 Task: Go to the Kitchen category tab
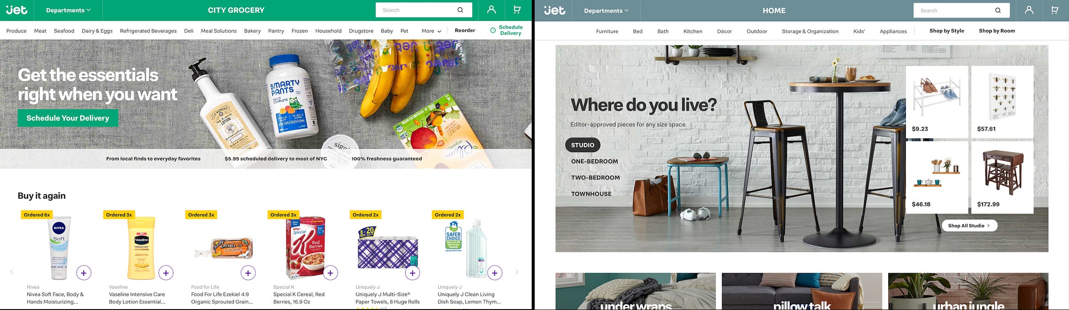[693, 31]
